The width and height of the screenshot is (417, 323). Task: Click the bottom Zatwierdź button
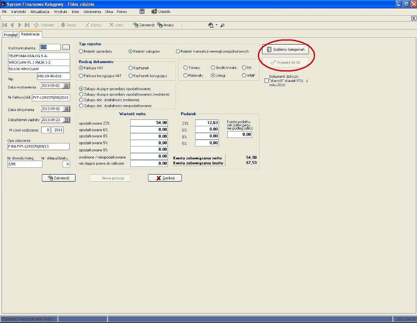pyautogui.click(x=59, y=178)
